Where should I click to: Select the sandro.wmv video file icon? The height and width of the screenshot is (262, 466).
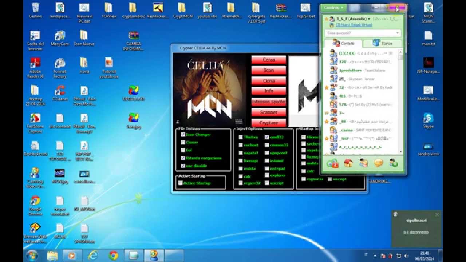point(428,148)
